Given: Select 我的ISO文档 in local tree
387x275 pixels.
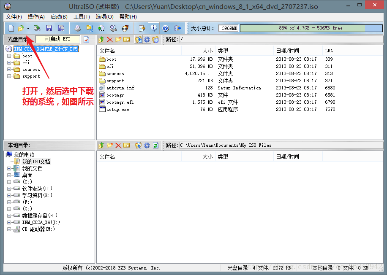Looking at the screenshot, I should [x=36, y=162].
